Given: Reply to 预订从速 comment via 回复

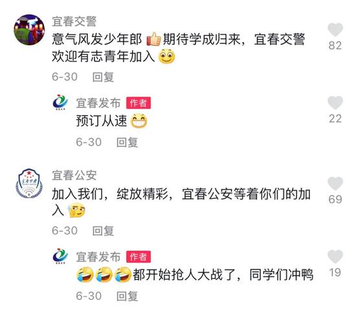Looking at the screenshot, I should click(127, 142).
